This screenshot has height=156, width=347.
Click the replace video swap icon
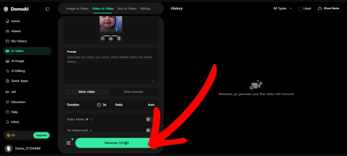[102, 39]
